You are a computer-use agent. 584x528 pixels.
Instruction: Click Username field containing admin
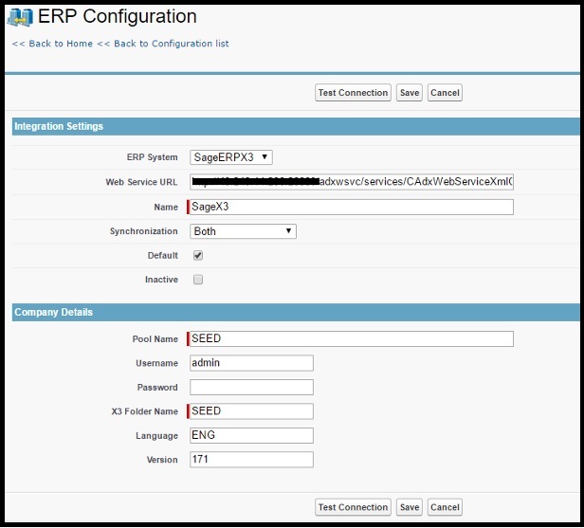[x=251, y=363]
